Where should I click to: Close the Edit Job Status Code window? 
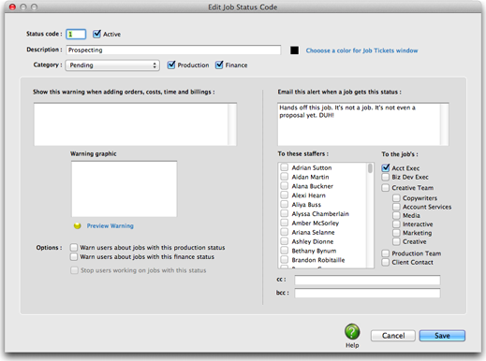click(12, 7)
